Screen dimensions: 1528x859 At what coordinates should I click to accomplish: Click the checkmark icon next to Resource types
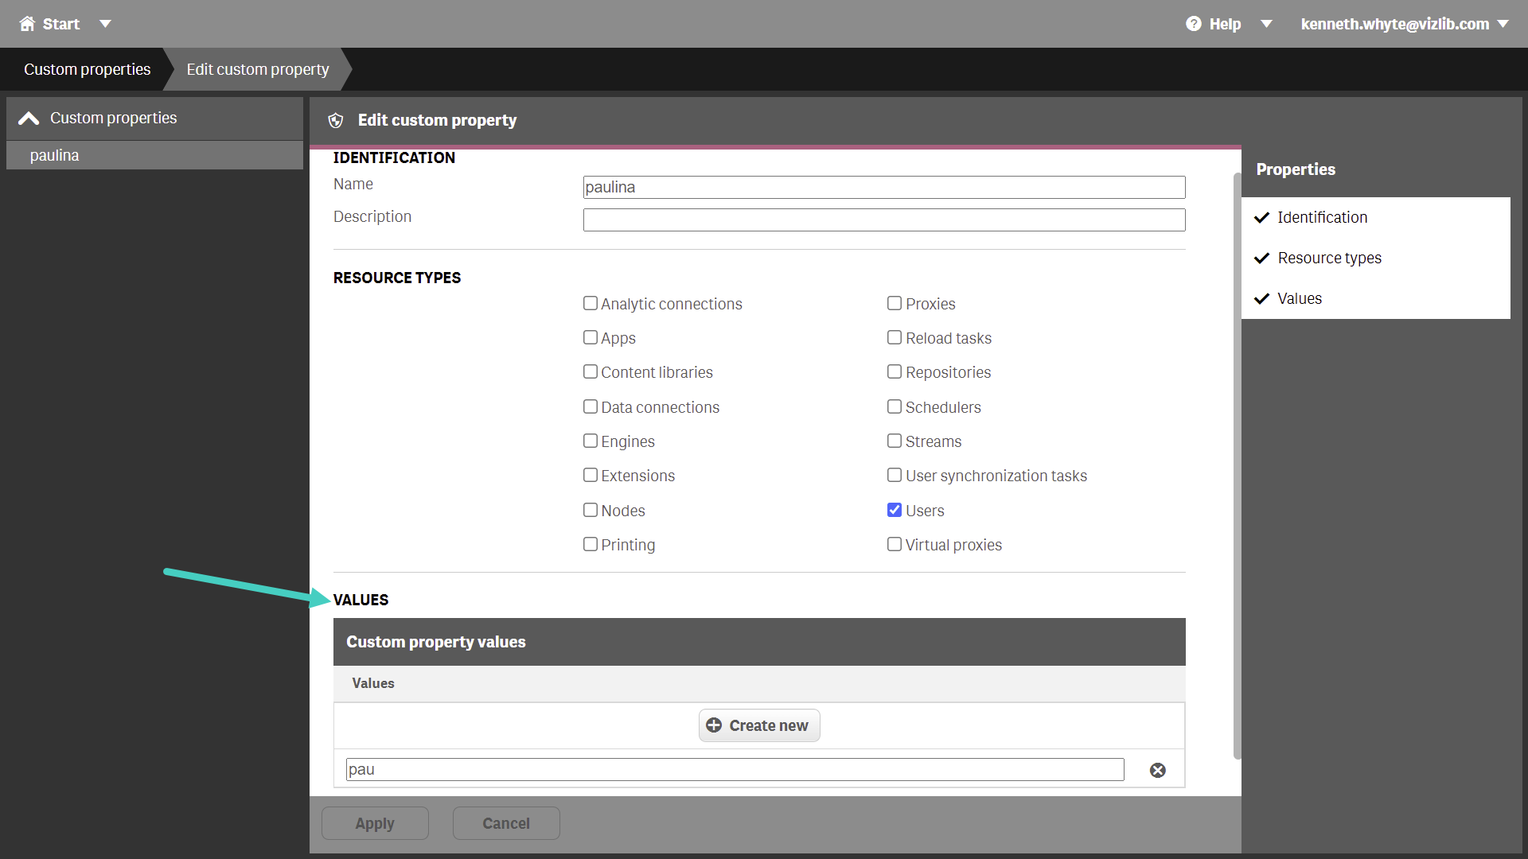pos(1261,258)
